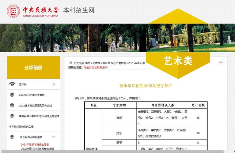Click 招生计划及报考条件 red breadcrumb item
The image size is (235, 153).
coord(96,67)
